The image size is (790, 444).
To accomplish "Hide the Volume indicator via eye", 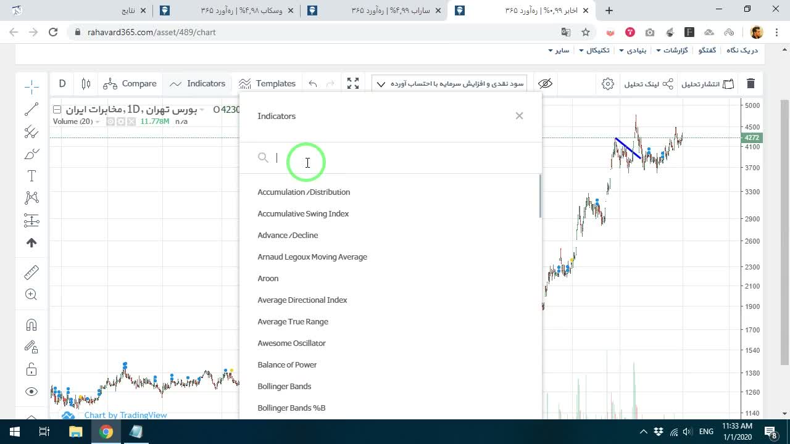I will [110, 121].
